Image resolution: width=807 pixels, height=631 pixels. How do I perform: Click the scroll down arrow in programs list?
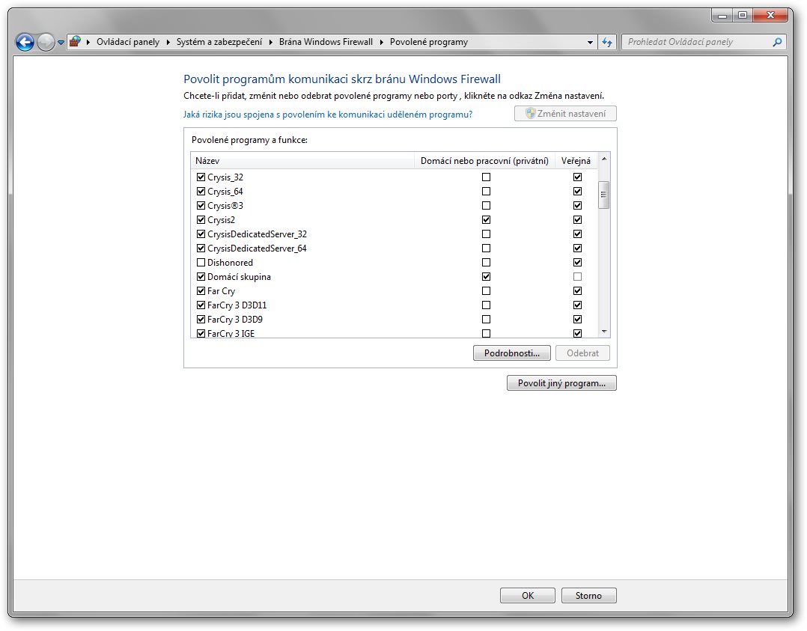pos(604,332)
